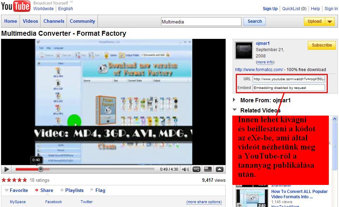339x207 pixels.
Task: Subscribe to ojmar1's channel
Action: [x=322, y=45]
